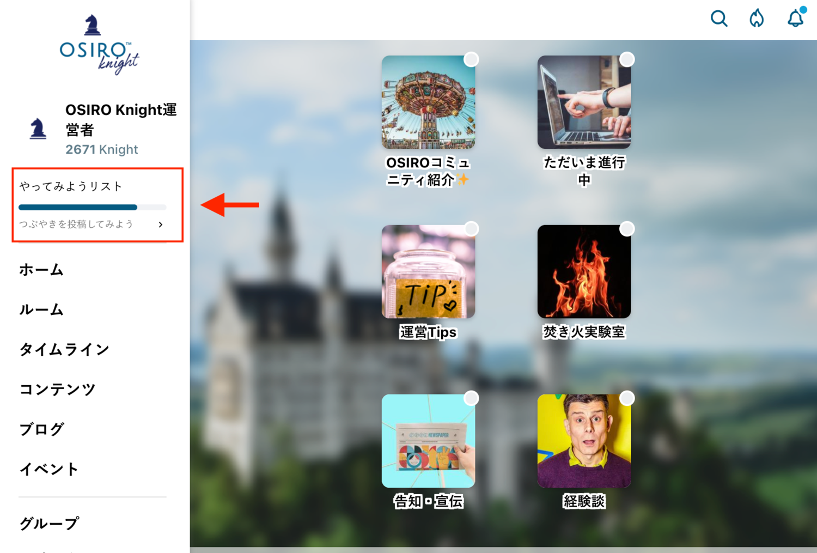The height and width of the screenshot is (553, 817).
Task: Open the 運営Tips jar icon
Action: point(428,271)
